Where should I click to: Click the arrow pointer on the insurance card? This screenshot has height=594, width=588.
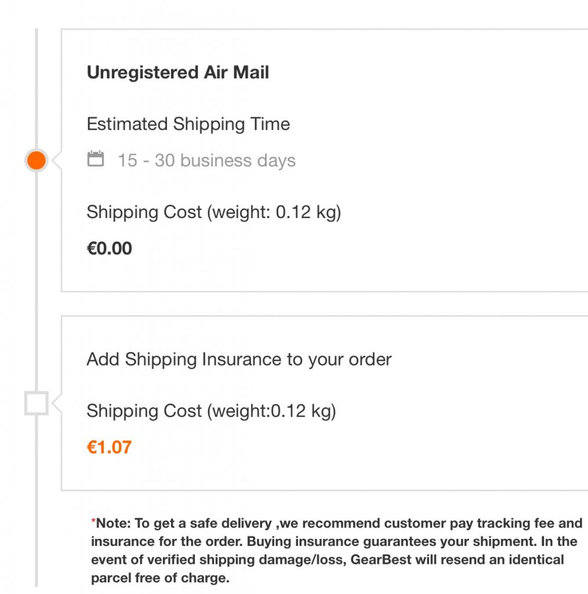pos(57,403)
